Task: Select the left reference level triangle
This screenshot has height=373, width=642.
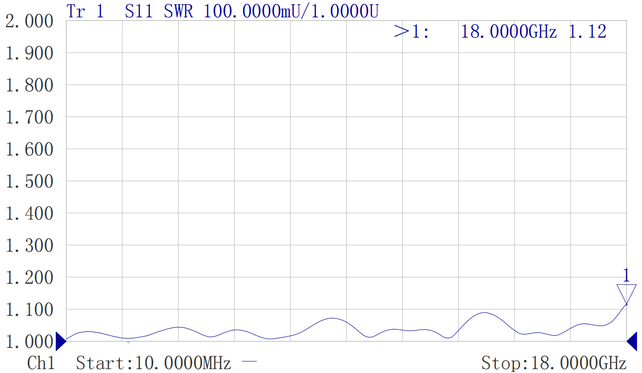Action: point(60,341)
